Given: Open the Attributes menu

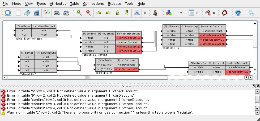Looking at the screenshot, I should pyautogui.click(x=58, y=3).
